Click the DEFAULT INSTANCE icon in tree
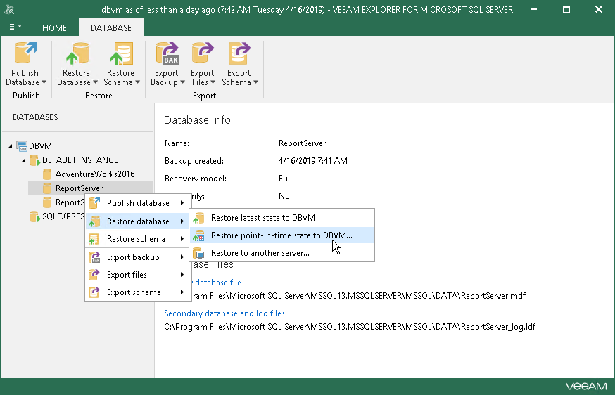 click(35, 160)
